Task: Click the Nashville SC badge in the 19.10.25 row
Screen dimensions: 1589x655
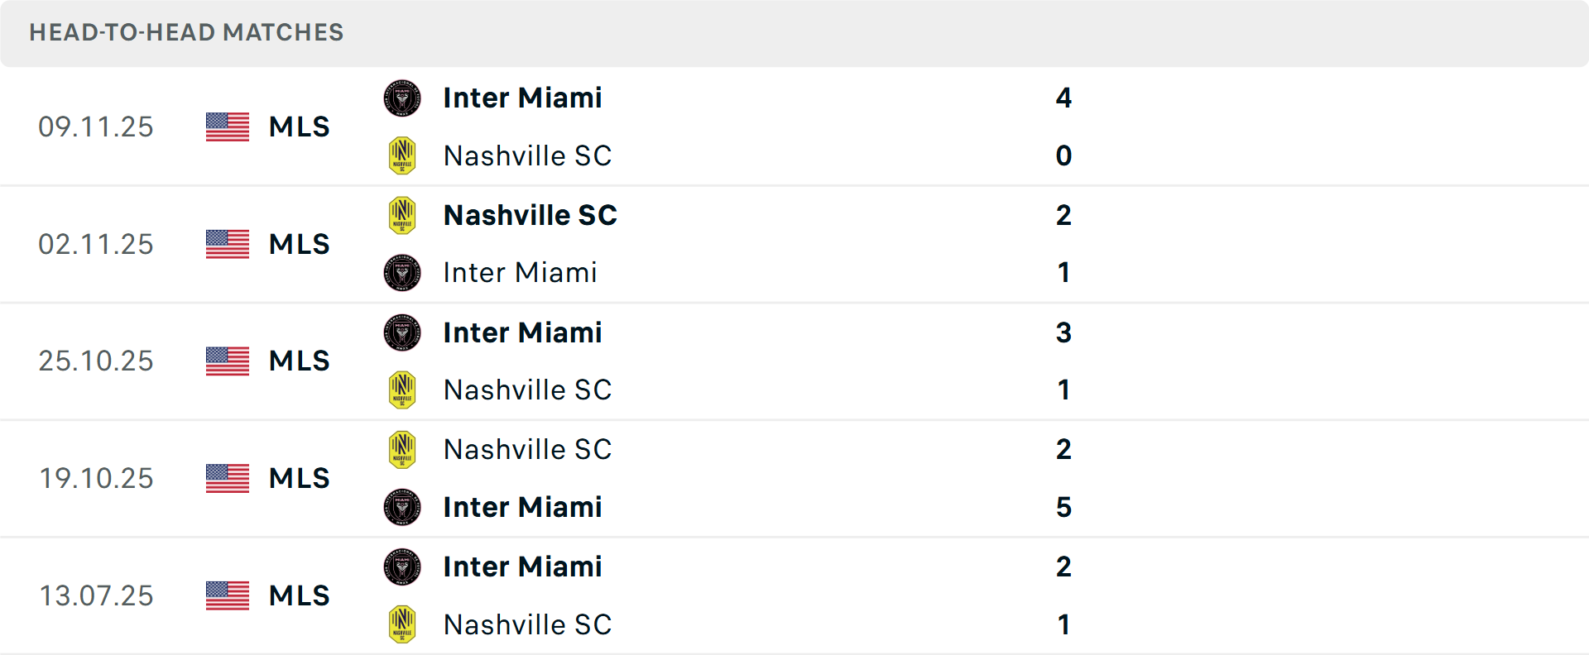Action: (402, 450)
